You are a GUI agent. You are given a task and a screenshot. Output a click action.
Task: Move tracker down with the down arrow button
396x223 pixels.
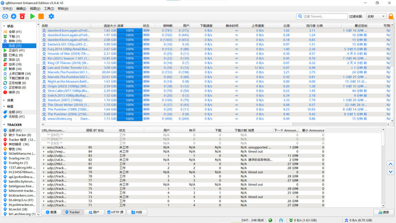point(390,172)
